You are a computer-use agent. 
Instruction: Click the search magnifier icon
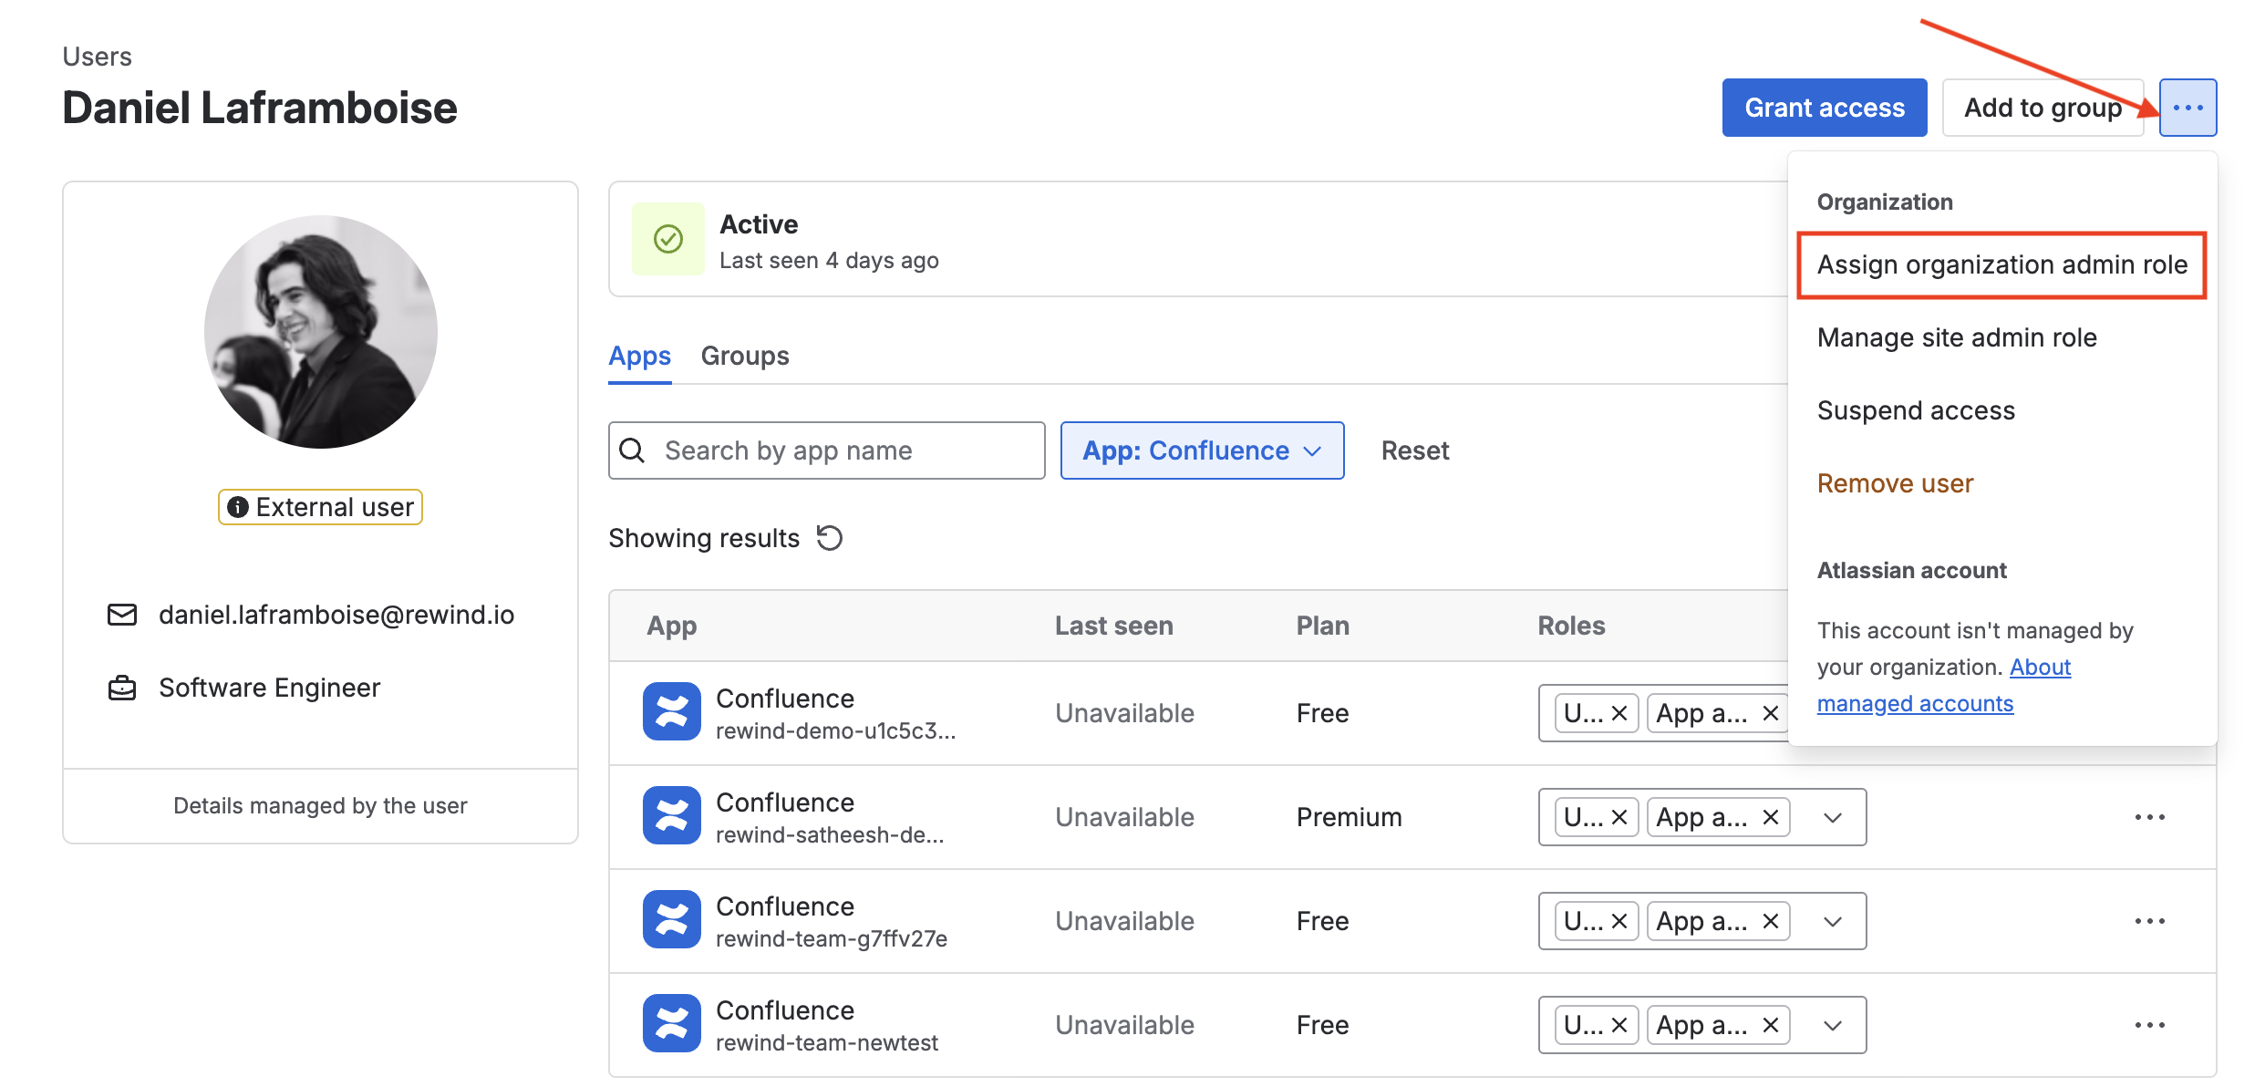(x=632, y=450)
